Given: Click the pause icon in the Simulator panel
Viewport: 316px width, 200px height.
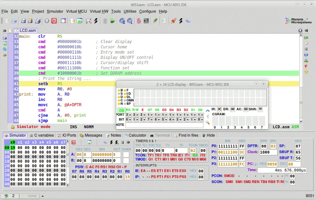Looking at the screenshot, I should (x=123, y=142).
